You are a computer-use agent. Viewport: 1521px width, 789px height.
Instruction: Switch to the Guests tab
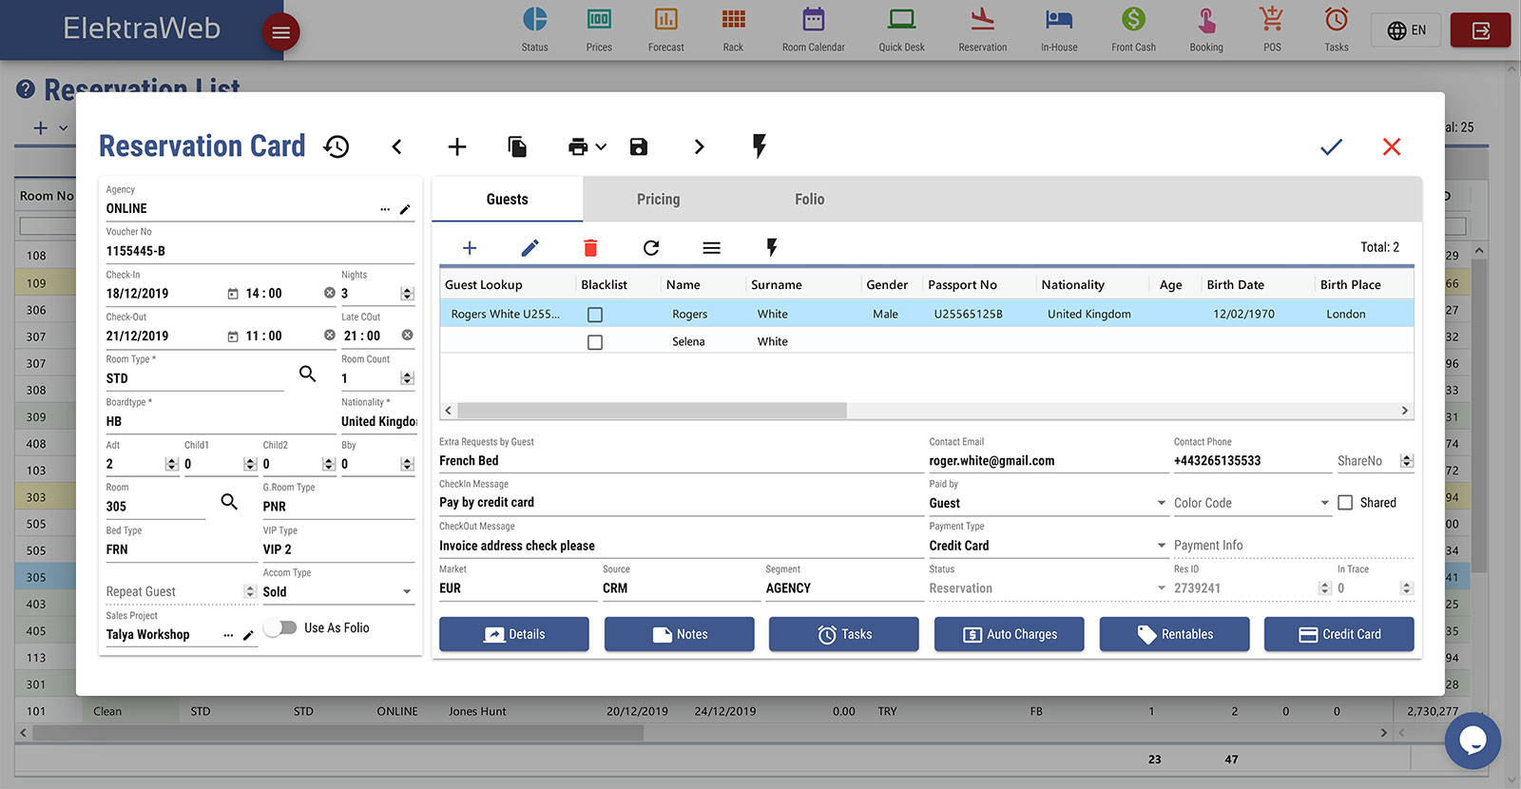pyautogui.click(x=507, y=200)
